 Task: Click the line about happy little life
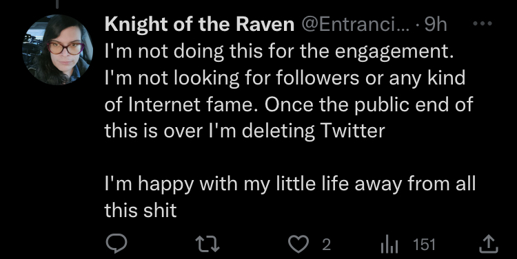[x=290, y=184]
